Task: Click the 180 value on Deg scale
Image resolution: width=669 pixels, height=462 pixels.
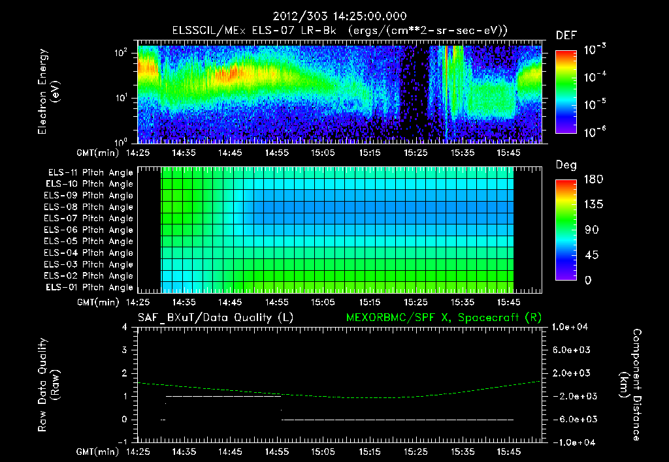Action: coord(593,179)
